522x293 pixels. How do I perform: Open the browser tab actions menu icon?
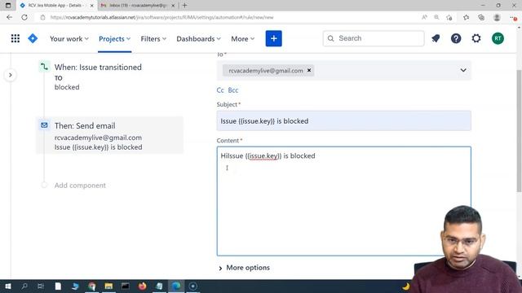(8, 6)
